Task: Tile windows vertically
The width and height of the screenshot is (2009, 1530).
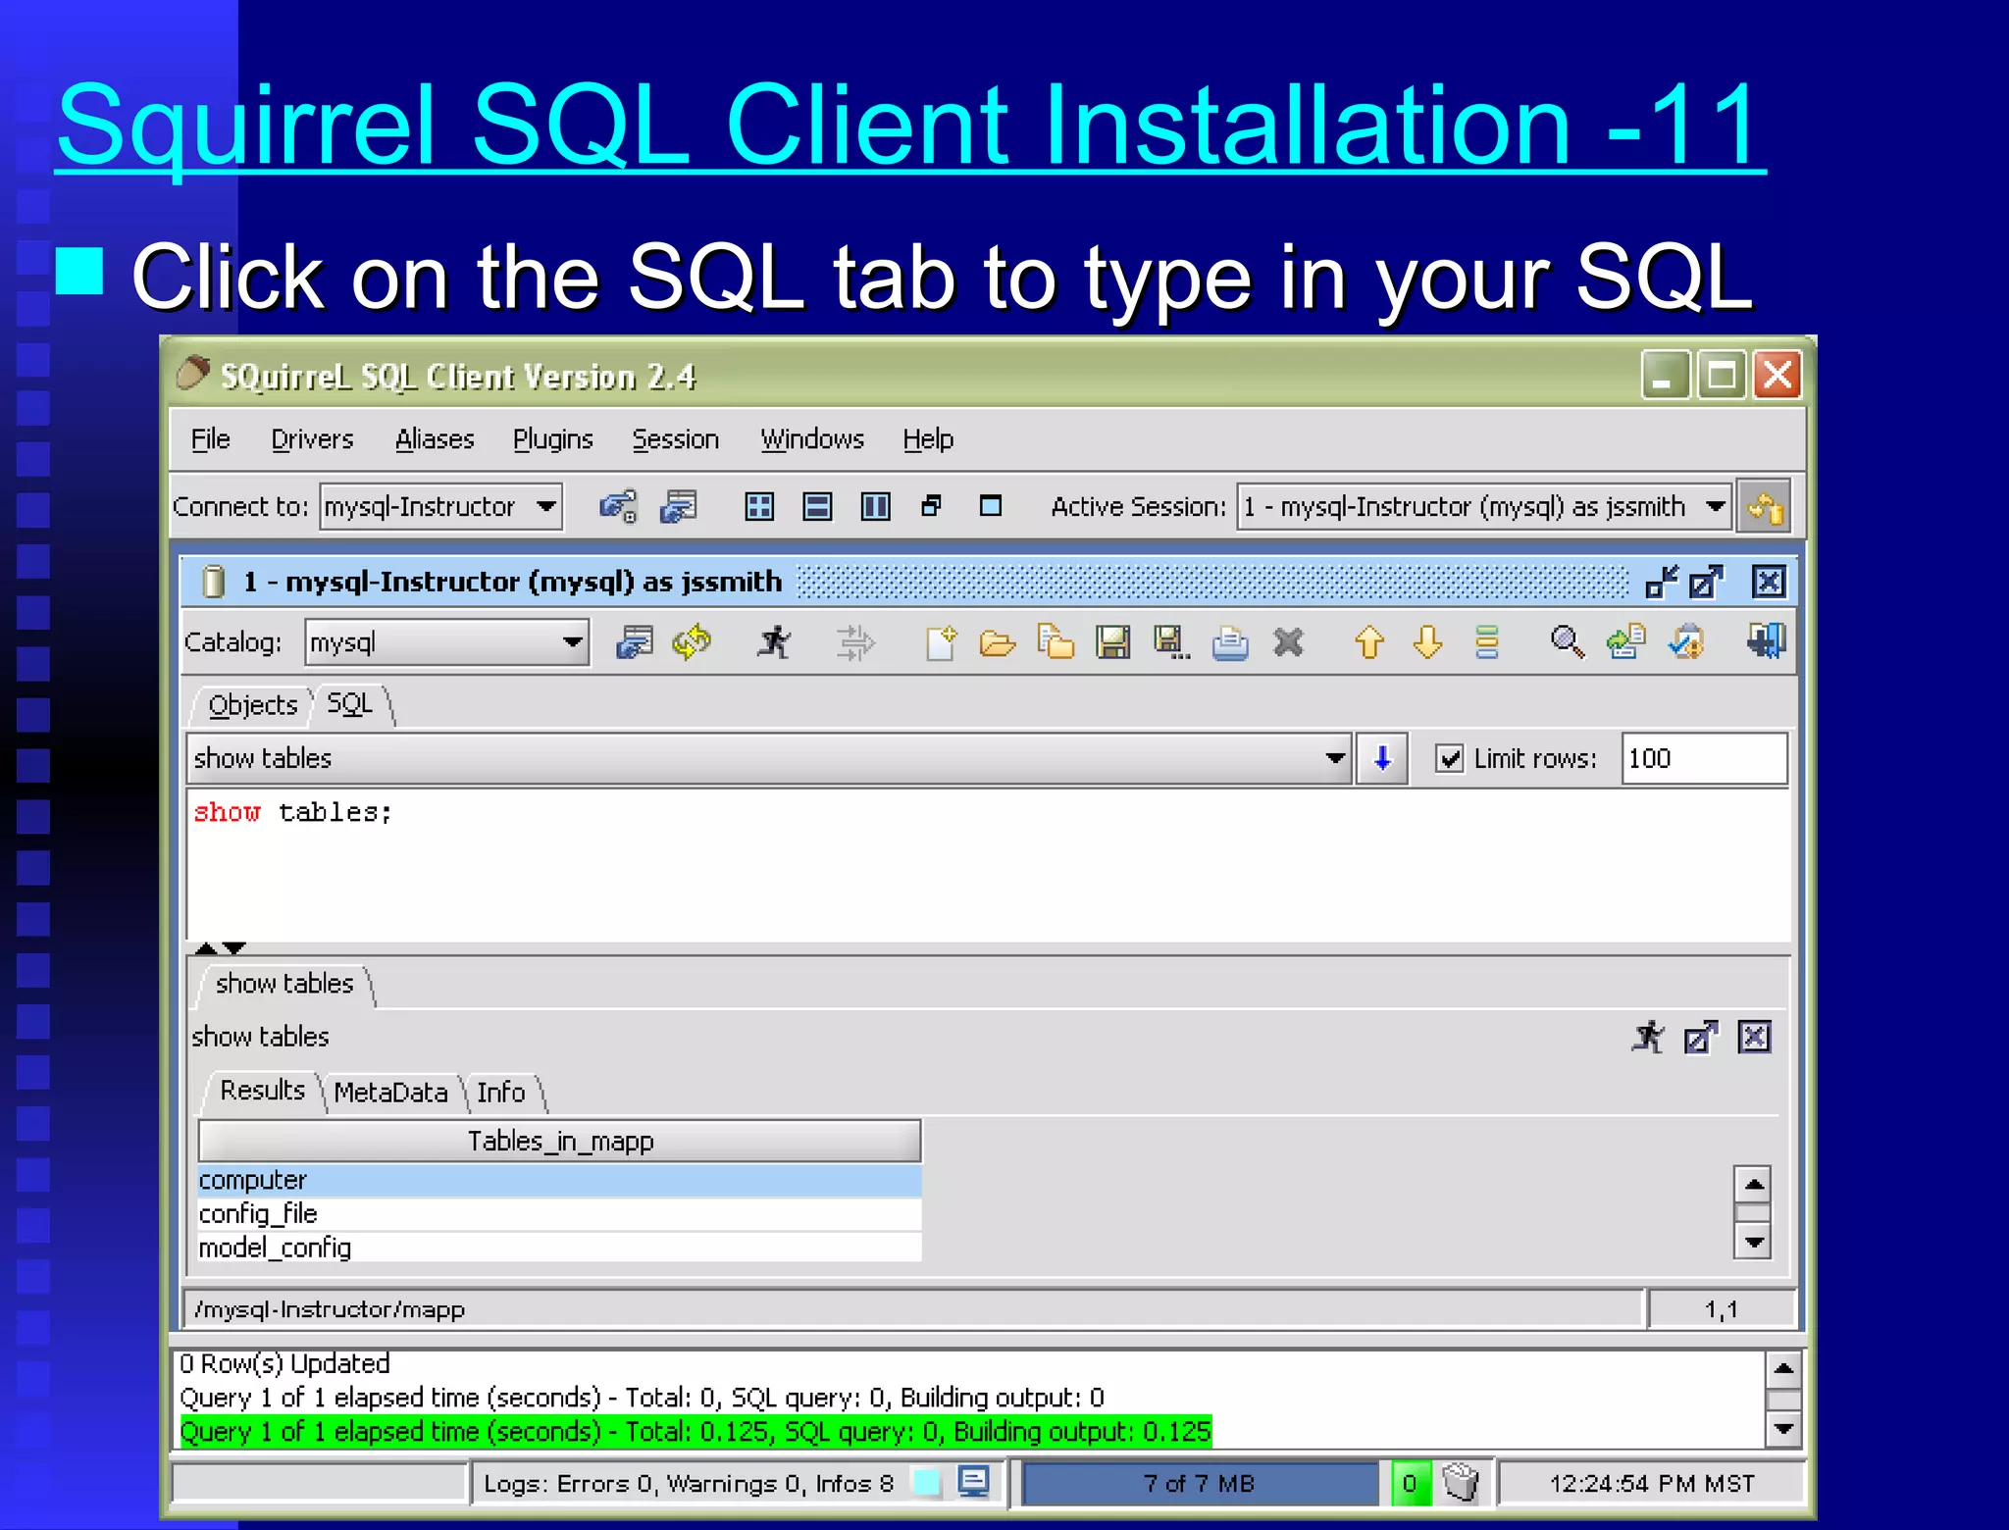Action: pos(875,506)
